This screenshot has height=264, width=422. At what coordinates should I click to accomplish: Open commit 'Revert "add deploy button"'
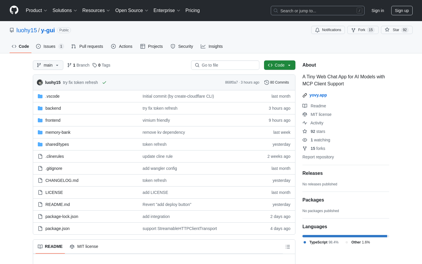(167, 204)
